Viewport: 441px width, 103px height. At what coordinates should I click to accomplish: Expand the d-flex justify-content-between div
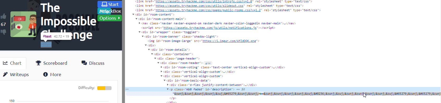pos(168,85)
